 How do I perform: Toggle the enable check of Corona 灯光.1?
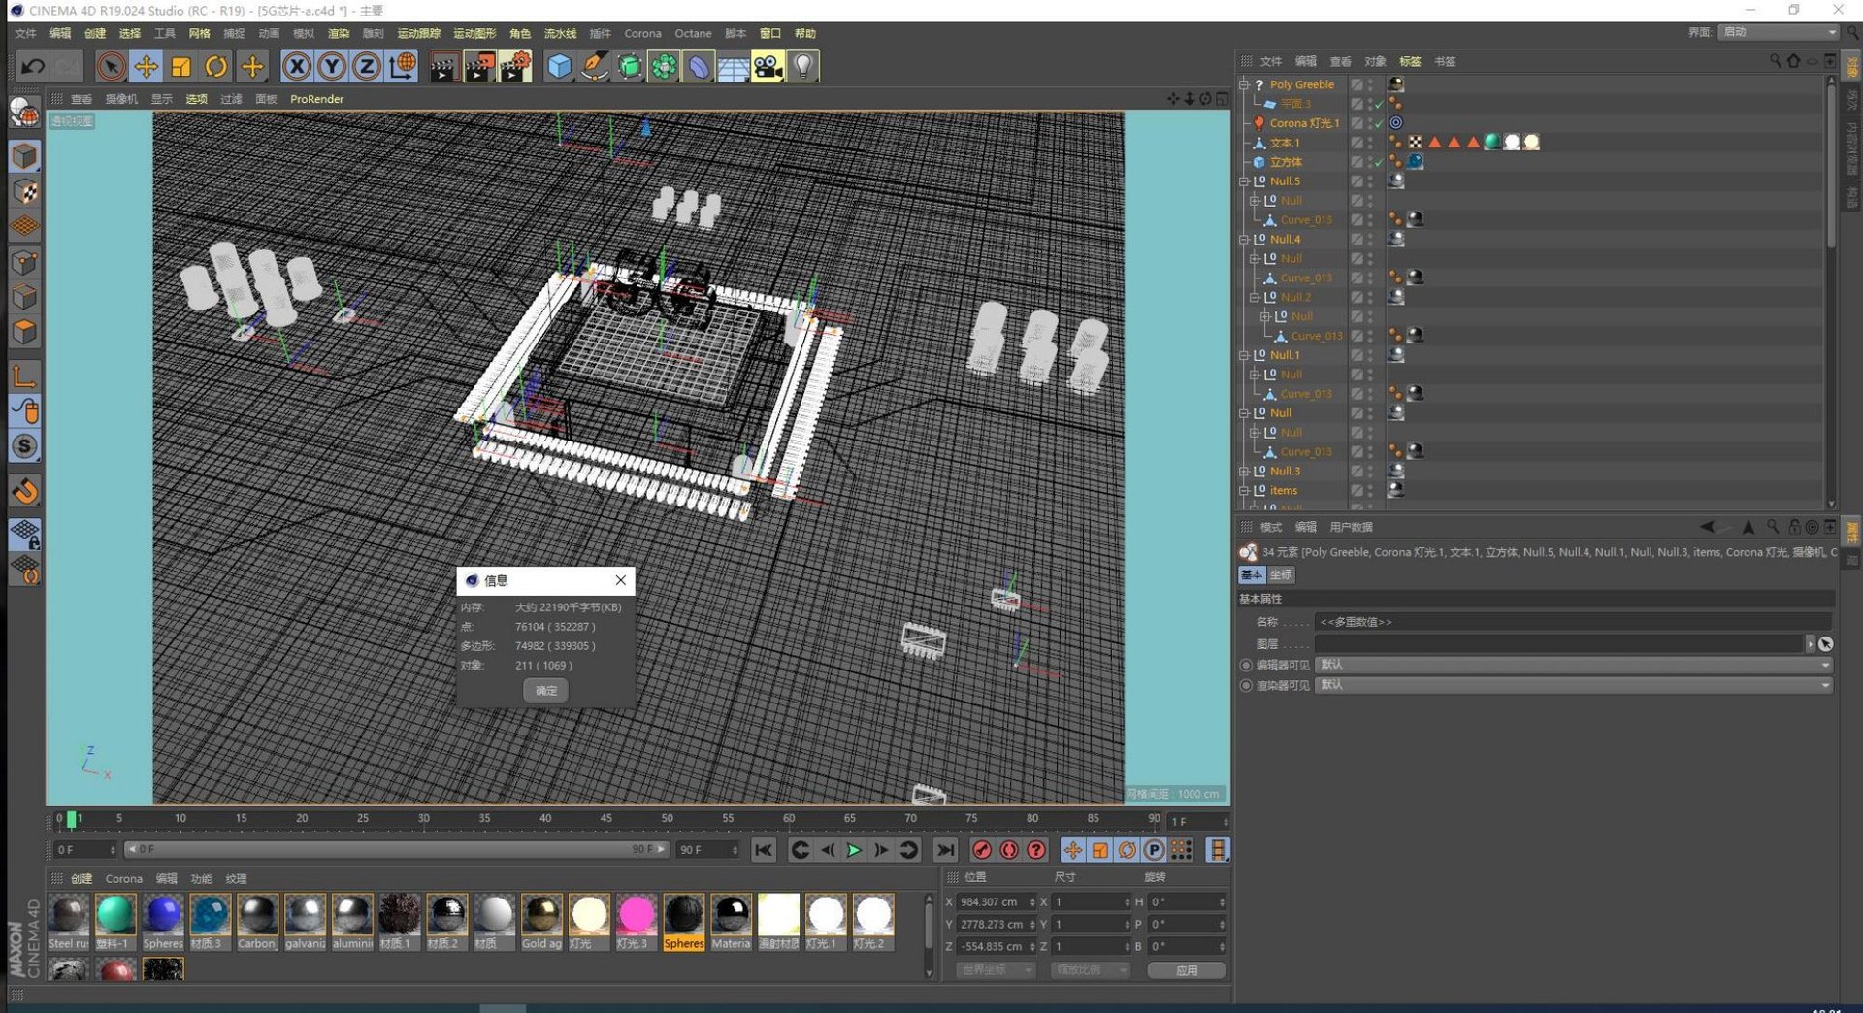[1379, 123]
